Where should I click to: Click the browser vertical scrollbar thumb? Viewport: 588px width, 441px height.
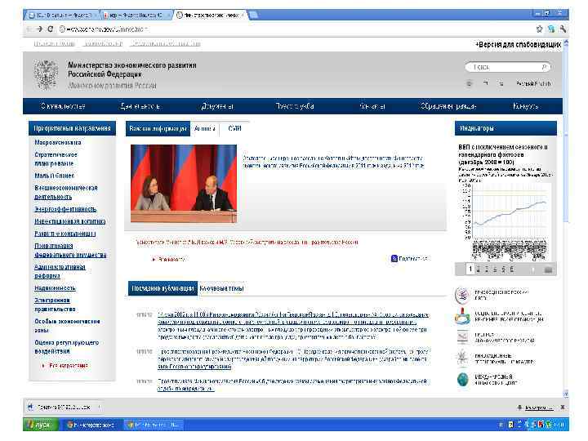tap(566, 135)
